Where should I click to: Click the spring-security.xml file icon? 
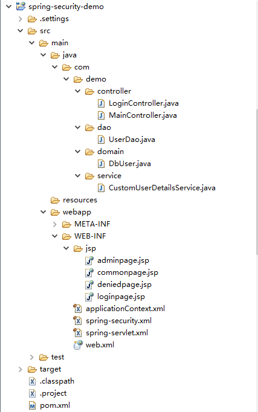(78, 321)
